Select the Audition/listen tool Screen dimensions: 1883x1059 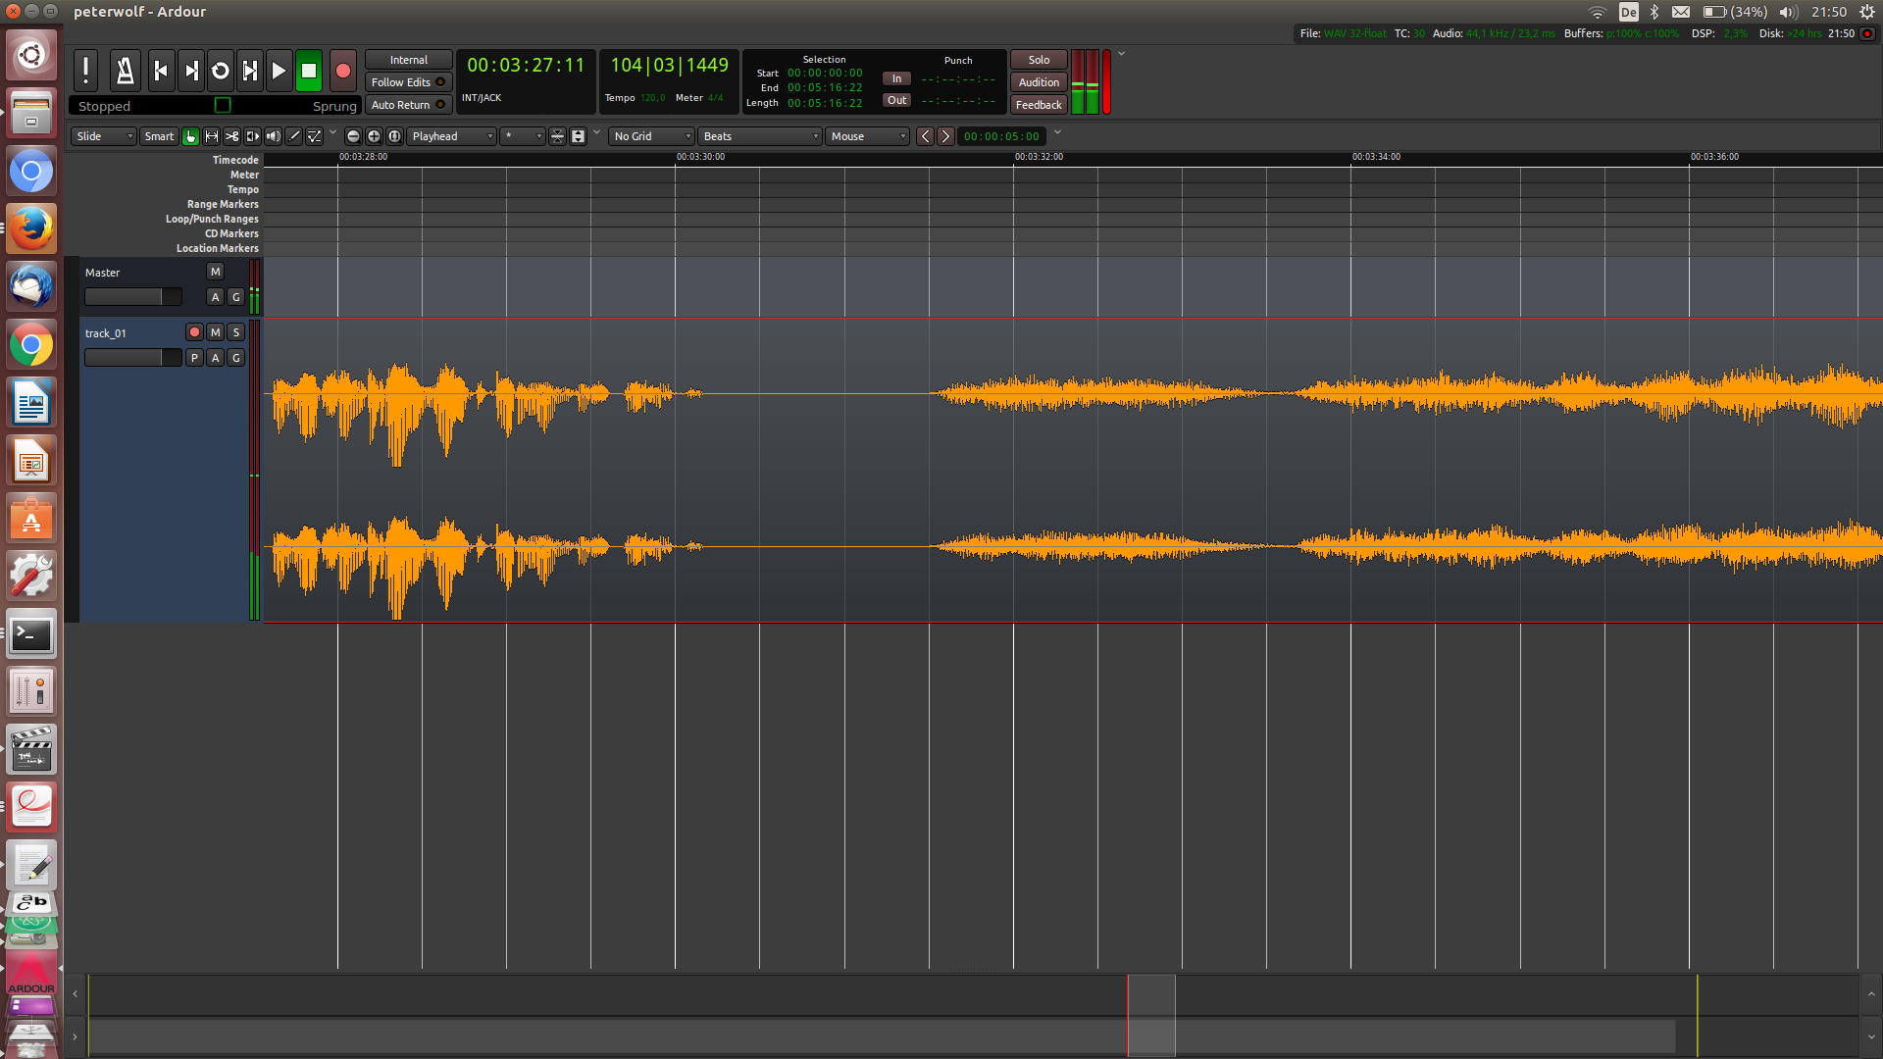pos(273,136)
